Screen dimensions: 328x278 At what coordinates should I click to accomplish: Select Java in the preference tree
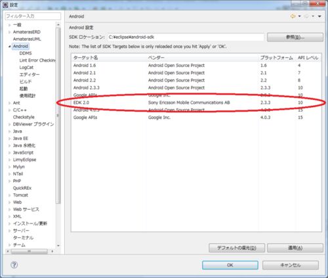pos(17,131)
